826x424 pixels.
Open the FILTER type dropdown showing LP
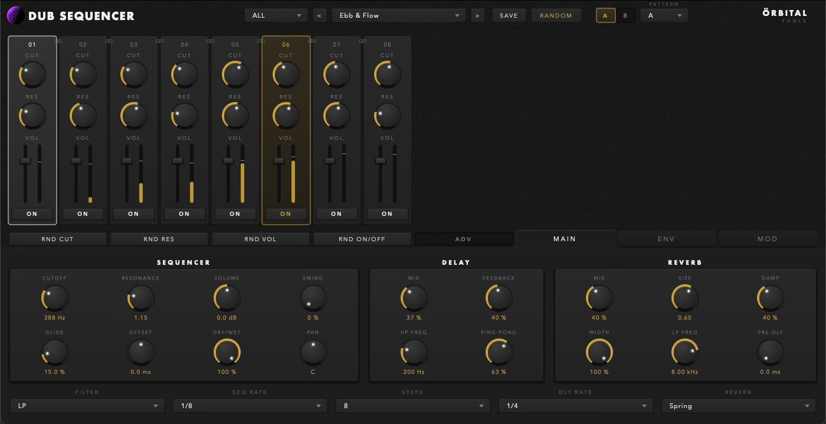tap(87, 406)
